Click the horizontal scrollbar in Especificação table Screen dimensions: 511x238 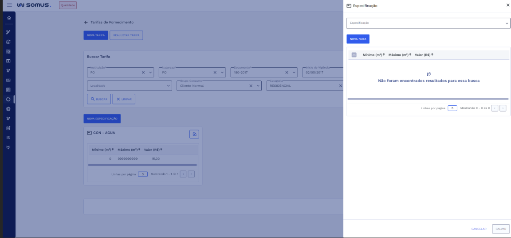[428, 99]
